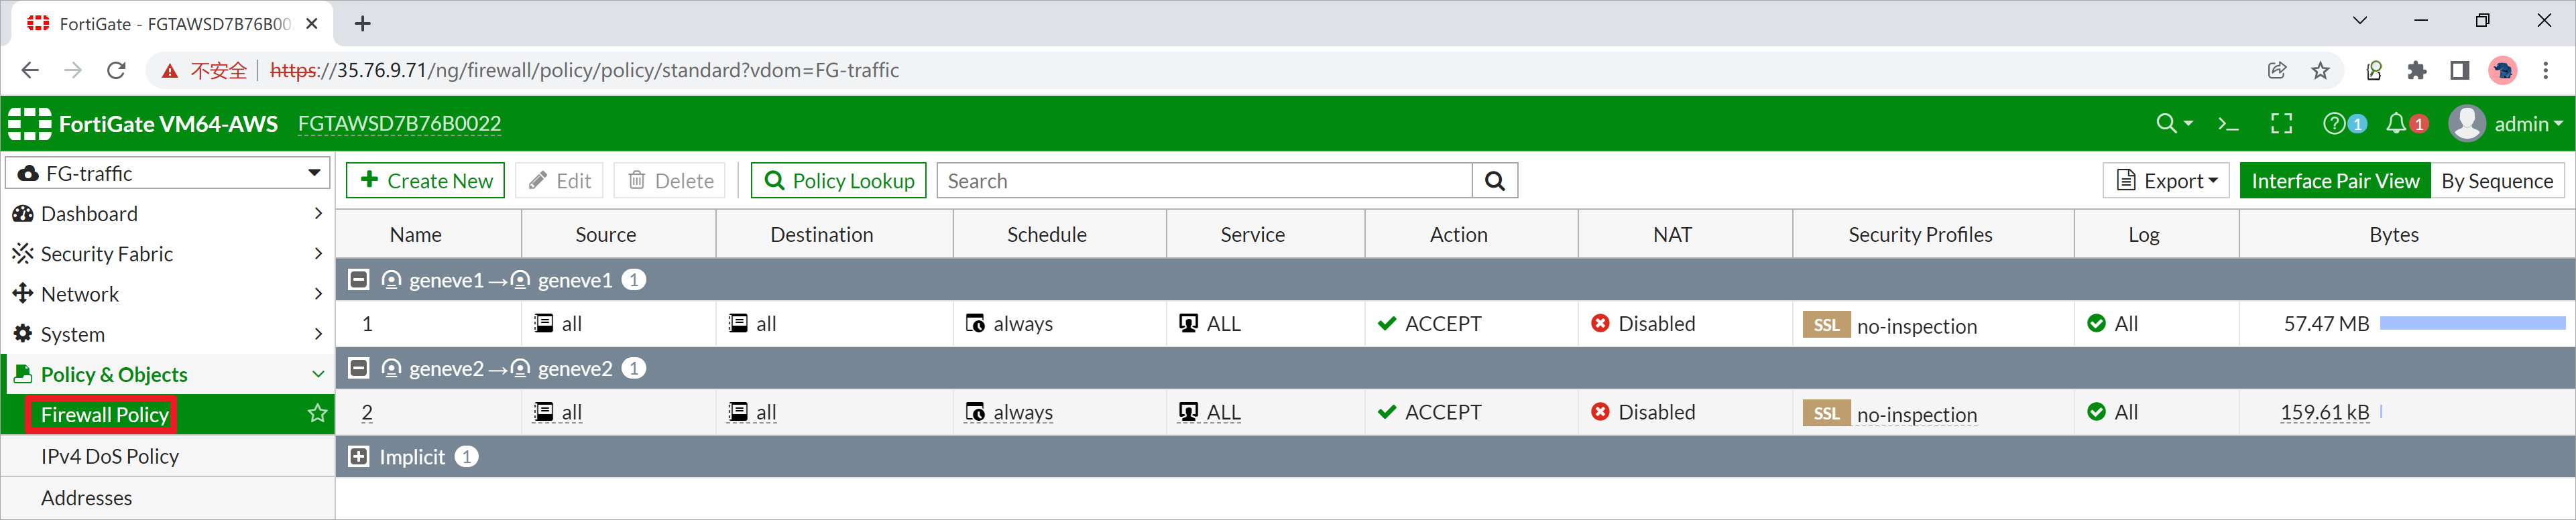Click the browser bookmark star icon
Viewport: 2576px width, 520px height.
2320,70
